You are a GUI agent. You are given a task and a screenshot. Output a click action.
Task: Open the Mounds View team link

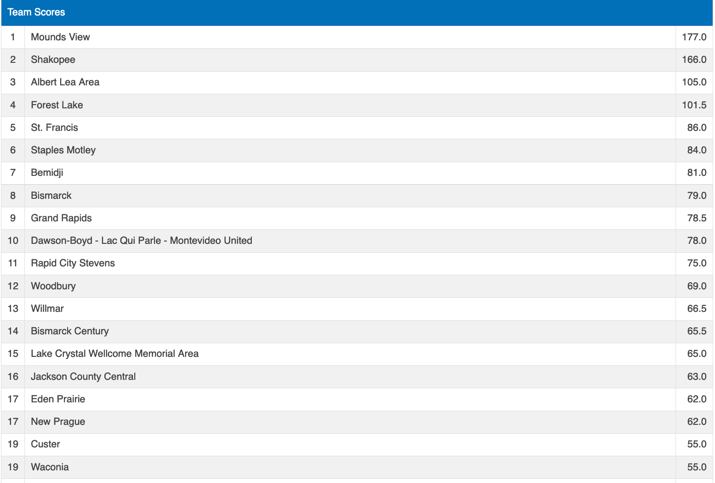(x=60, y=37)
